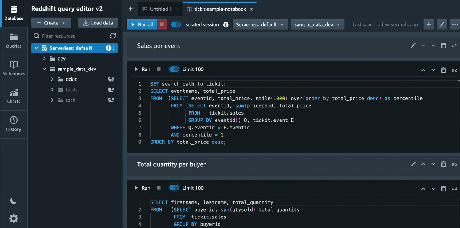Screen dimensions: 460x228
Task: Run SQL cell #2
Action: coord(142,69)
